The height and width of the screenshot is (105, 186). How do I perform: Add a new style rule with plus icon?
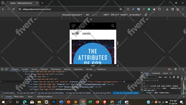point(170,77)
